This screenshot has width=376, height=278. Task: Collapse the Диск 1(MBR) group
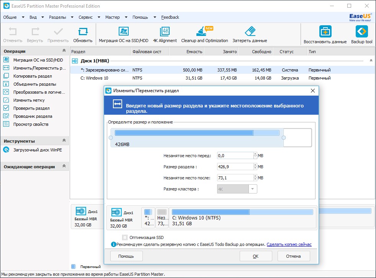(x=371, y=60)
